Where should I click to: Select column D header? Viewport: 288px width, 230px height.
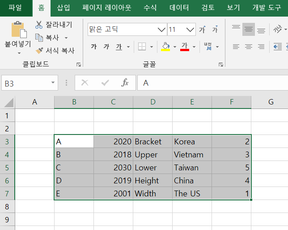152,102
